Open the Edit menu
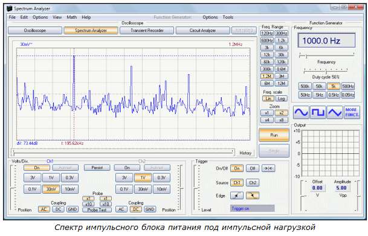Screen dimensions: 368x236 coord(24,17)
